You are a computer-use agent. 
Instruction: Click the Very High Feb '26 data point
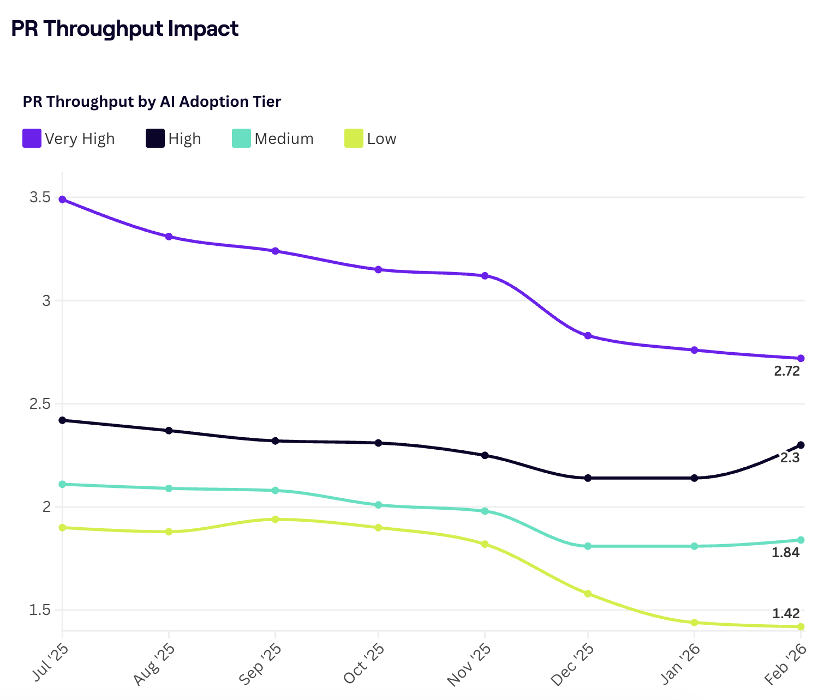click(801, 358)
